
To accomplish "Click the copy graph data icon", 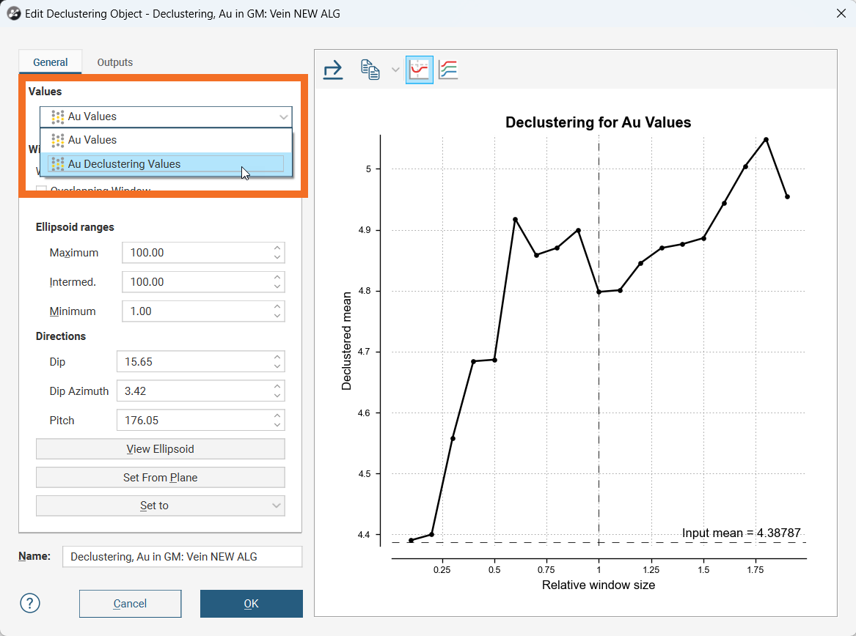I will pos(370,70).
